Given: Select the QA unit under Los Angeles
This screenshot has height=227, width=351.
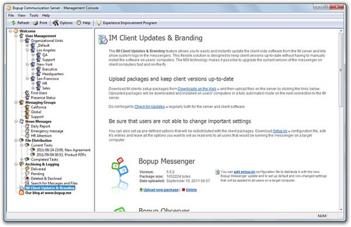Looking at the screenshot, I should pyautogui.click(x=45, y=55).
